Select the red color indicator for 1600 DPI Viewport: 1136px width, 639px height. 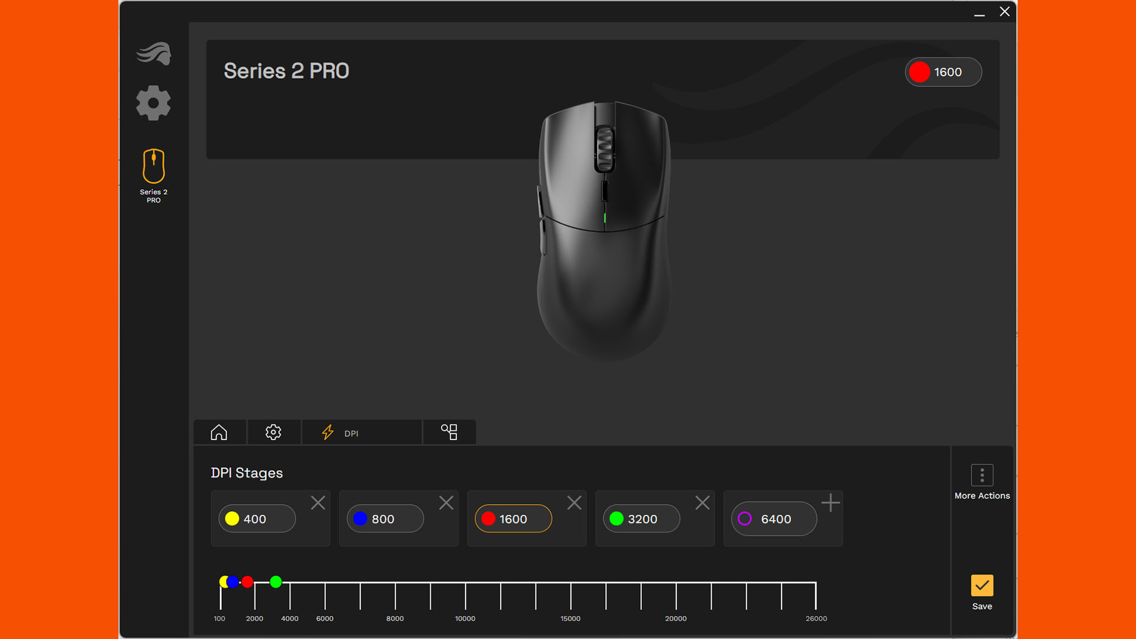[489, 518]
